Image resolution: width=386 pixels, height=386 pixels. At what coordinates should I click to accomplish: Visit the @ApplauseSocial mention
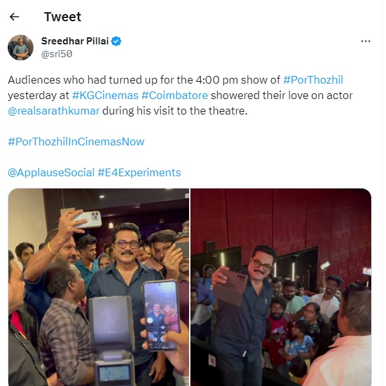[51, 172]
